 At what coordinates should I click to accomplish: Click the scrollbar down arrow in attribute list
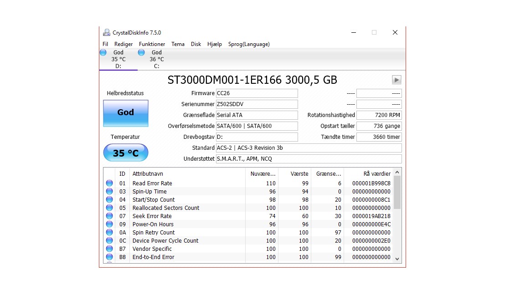click(397, 259)
